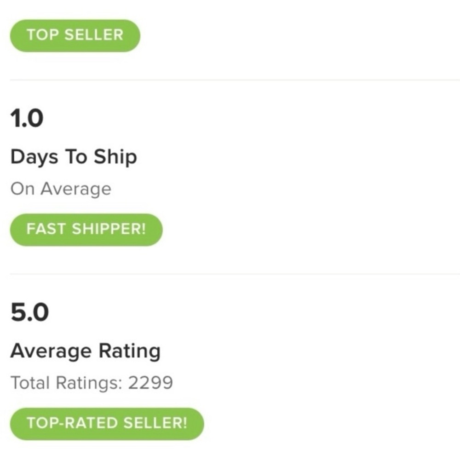Click the word "Days" in the heading
The image size is (460, 460).
(34, 157)
